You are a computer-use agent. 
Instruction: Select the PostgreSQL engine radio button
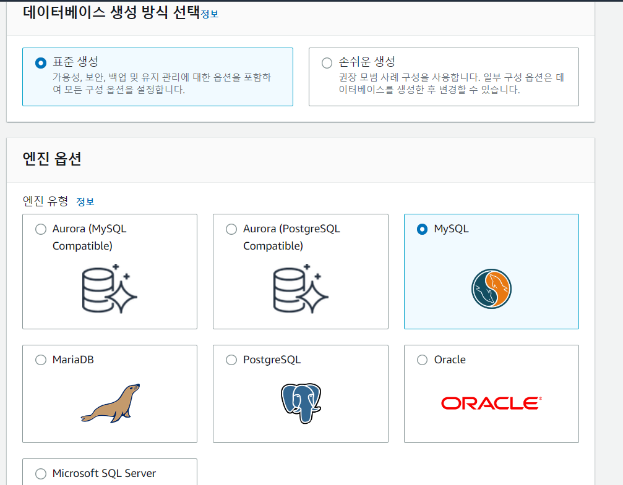coord(231,360)
